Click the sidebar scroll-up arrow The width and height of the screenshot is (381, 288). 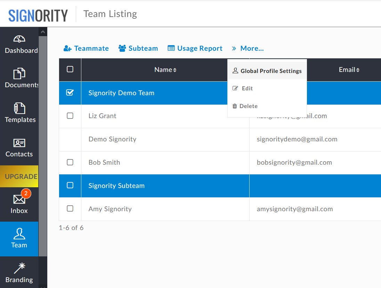click(x=43, y=32)
